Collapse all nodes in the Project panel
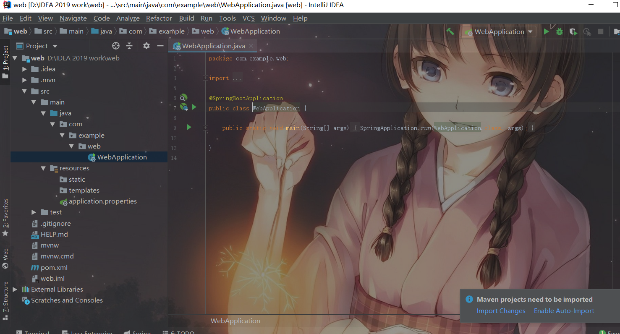The height and width of the screenshot is (334, 620). click(129, 46)
